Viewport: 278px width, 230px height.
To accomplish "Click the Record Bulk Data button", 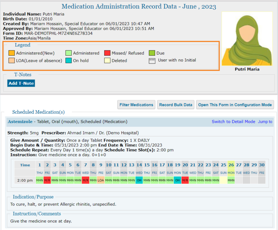I will tap(175, 105).
